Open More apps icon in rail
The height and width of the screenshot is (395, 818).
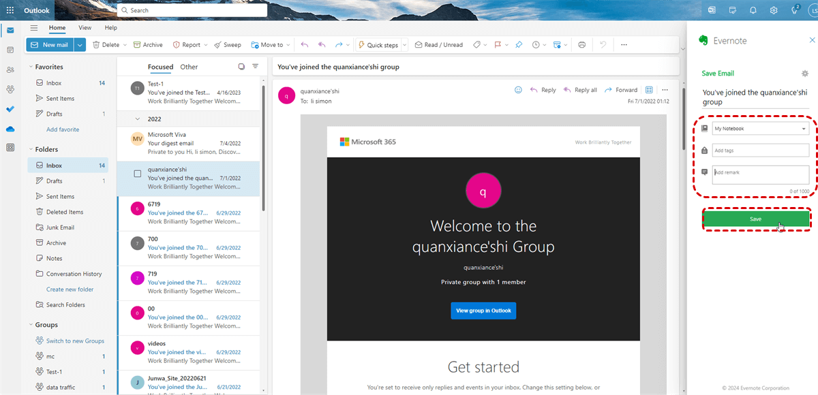pos(10,148)
